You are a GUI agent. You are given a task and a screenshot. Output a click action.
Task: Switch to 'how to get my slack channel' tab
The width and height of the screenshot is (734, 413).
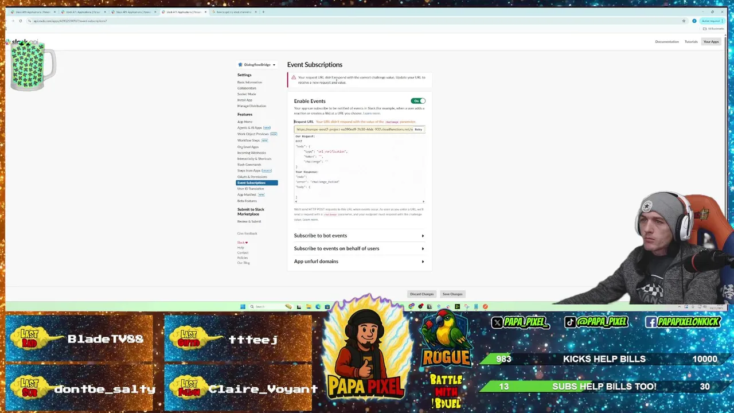tap(233, 12)
